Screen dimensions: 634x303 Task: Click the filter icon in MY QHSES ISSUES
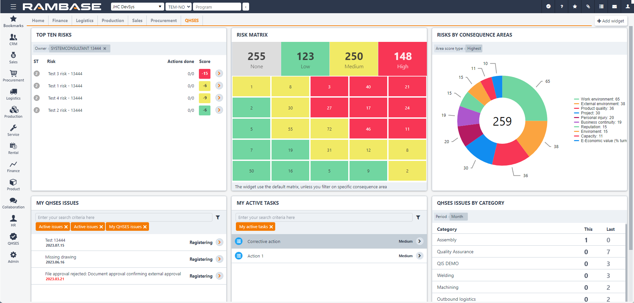tap(218, 217)
